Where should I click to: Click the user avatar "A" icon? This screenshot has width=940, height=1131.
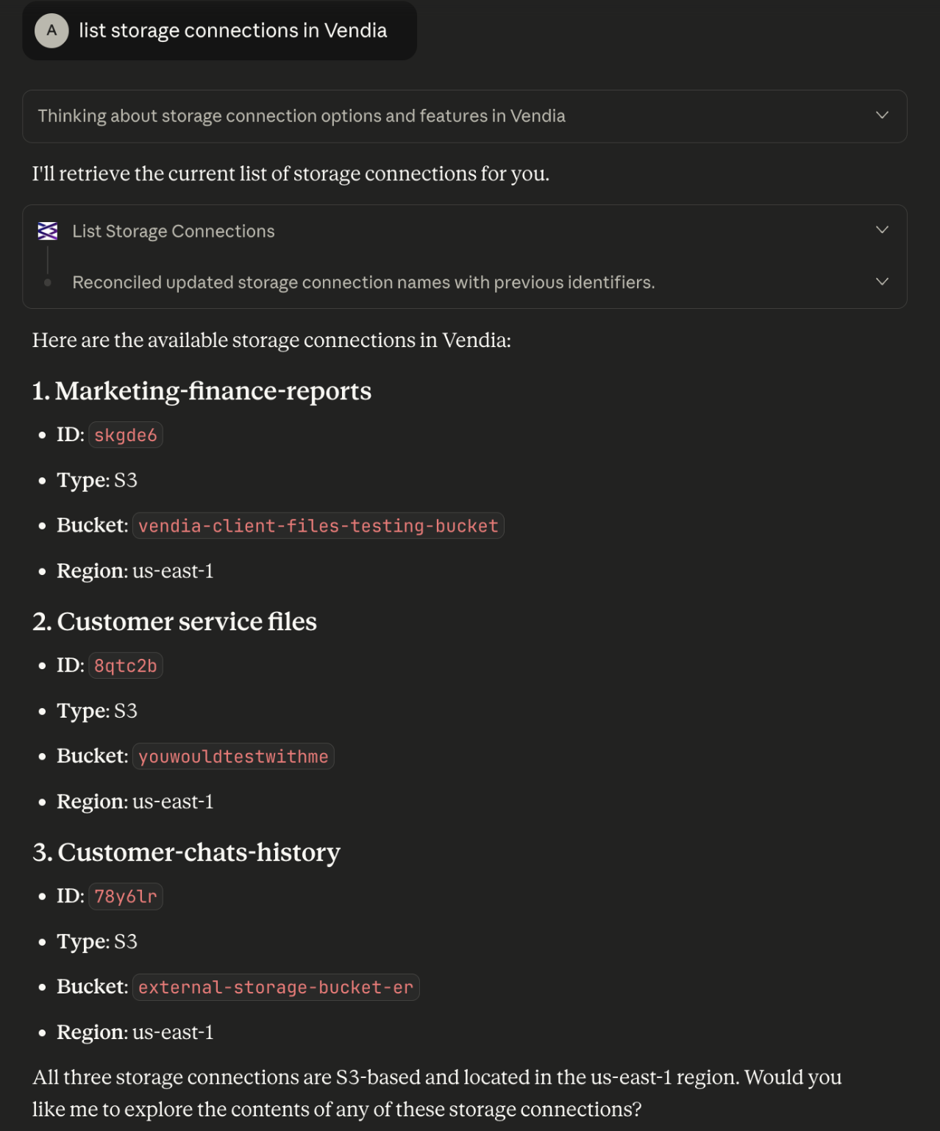tap(51, 31)
